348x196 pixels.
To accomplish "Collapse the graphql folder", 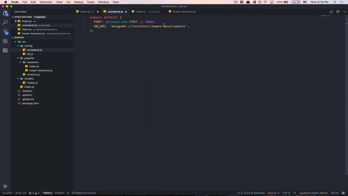I will (x=18, y=58).
